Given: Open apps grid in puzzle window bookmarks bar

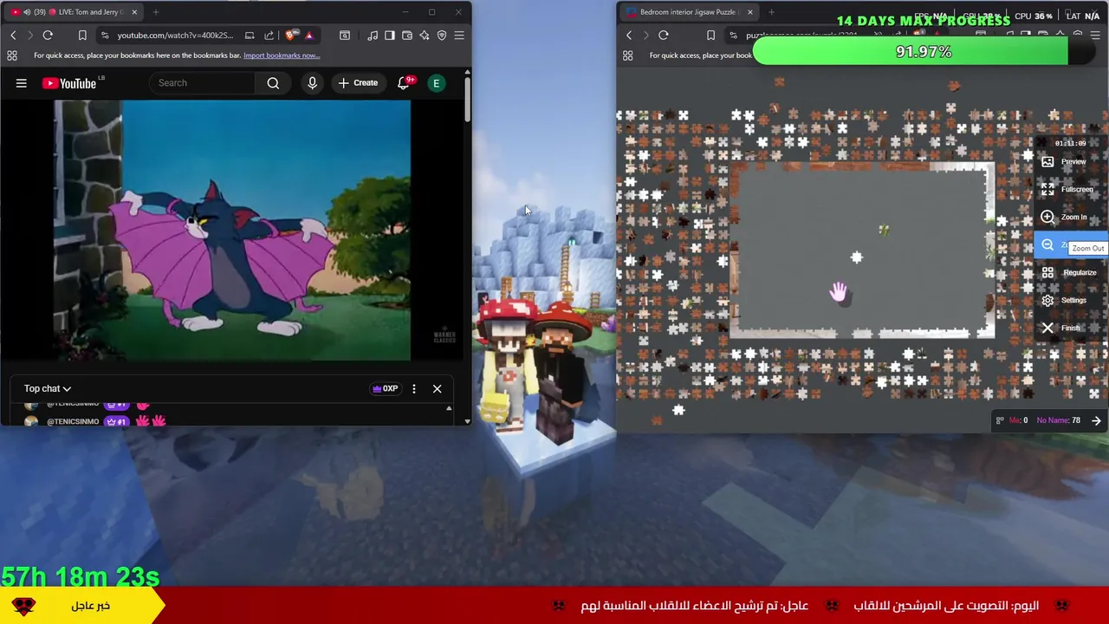Looking at the screenshot, I should pyautogui.click(x=628, y=55).
